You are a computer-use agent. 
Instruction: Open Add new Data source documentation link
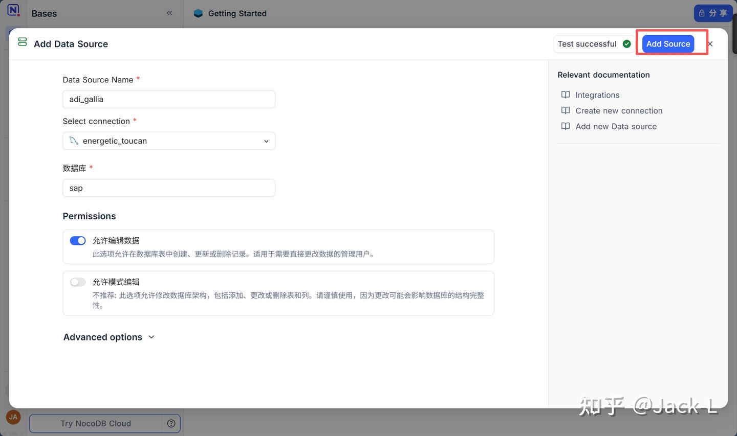(x=616, y=127)
